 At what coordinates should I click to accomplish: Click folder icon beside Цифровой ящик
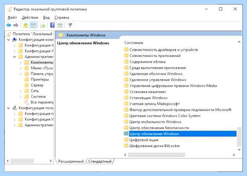click(x=126, y=140)
